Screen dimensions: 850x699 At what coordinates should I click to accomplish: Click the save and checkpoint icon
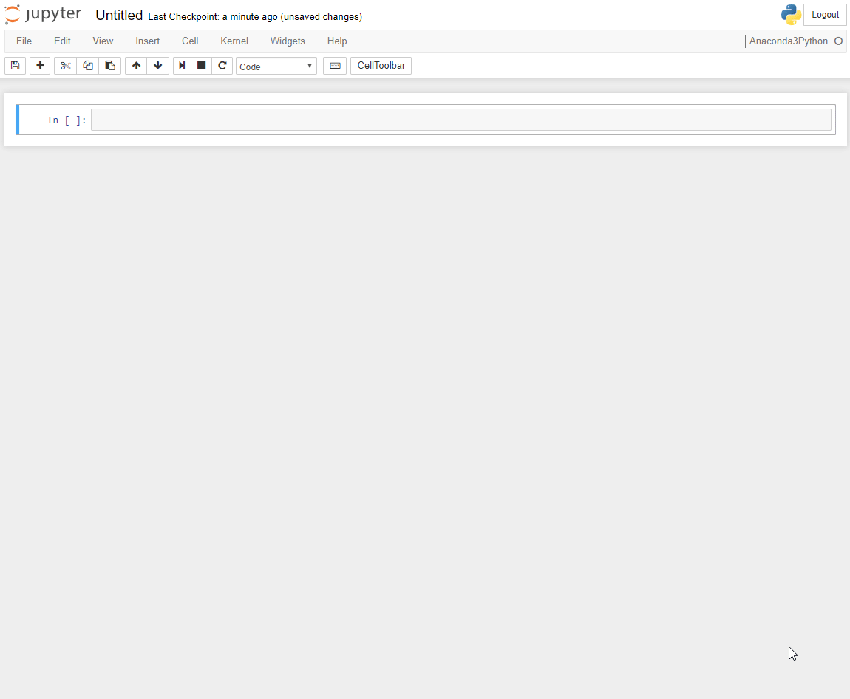pyautogui.click(x=16, y=66)
